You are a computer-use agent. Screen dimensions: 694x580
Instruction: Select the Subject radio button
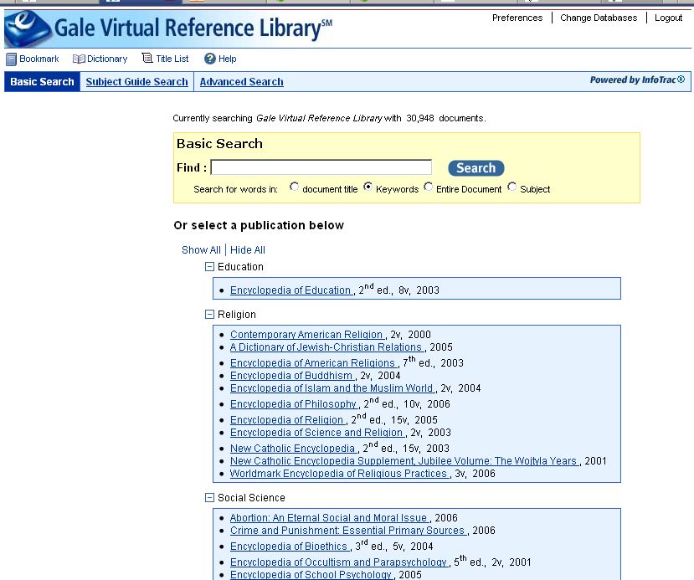click(x=512, y=187)
